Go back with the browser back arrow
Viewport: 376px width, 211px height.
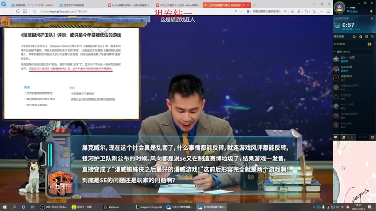click(x=4, y=11)
